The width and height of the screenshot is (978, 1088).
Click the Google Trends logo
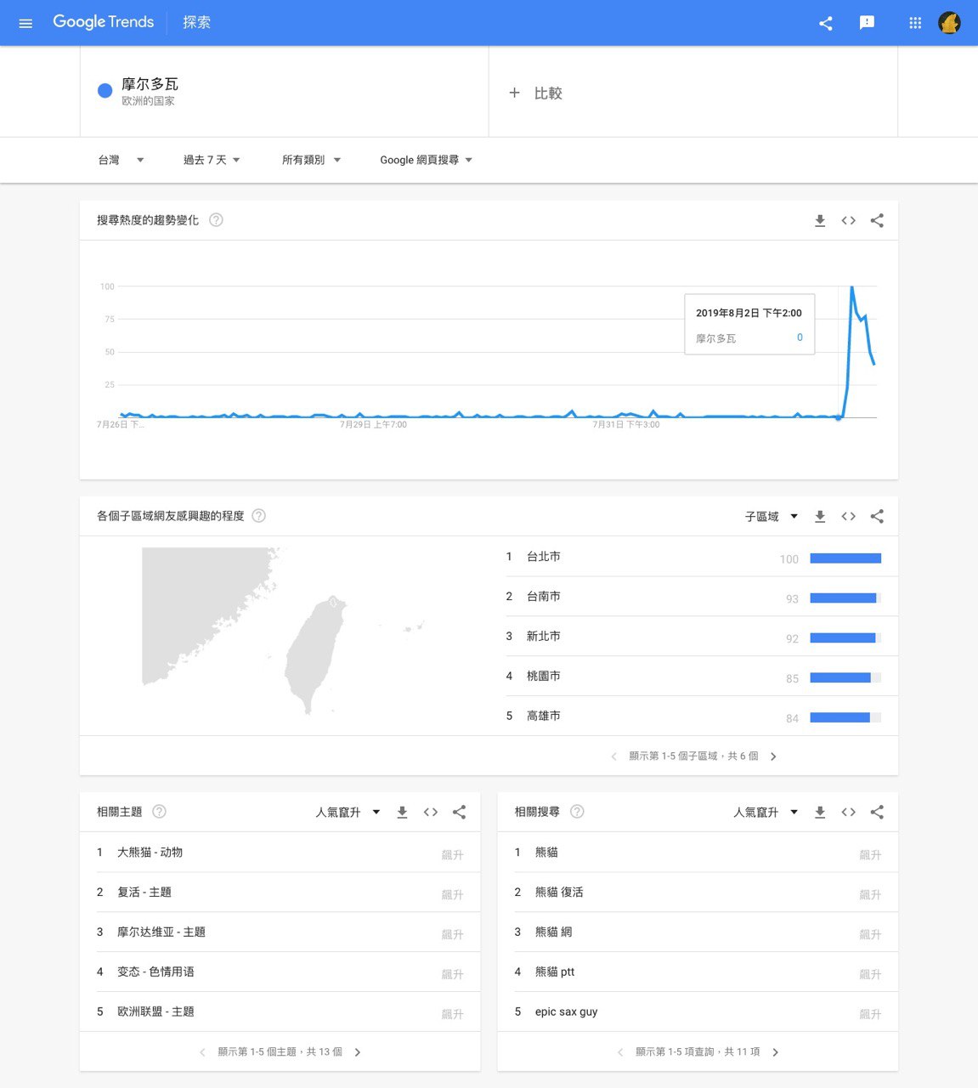pos(104,22)
